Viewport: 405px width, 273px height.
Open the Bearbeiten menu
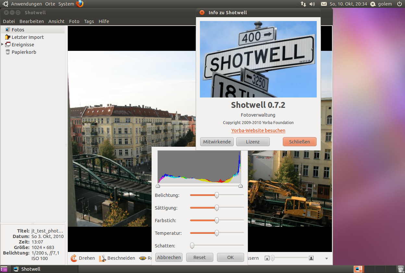[31, 21]
